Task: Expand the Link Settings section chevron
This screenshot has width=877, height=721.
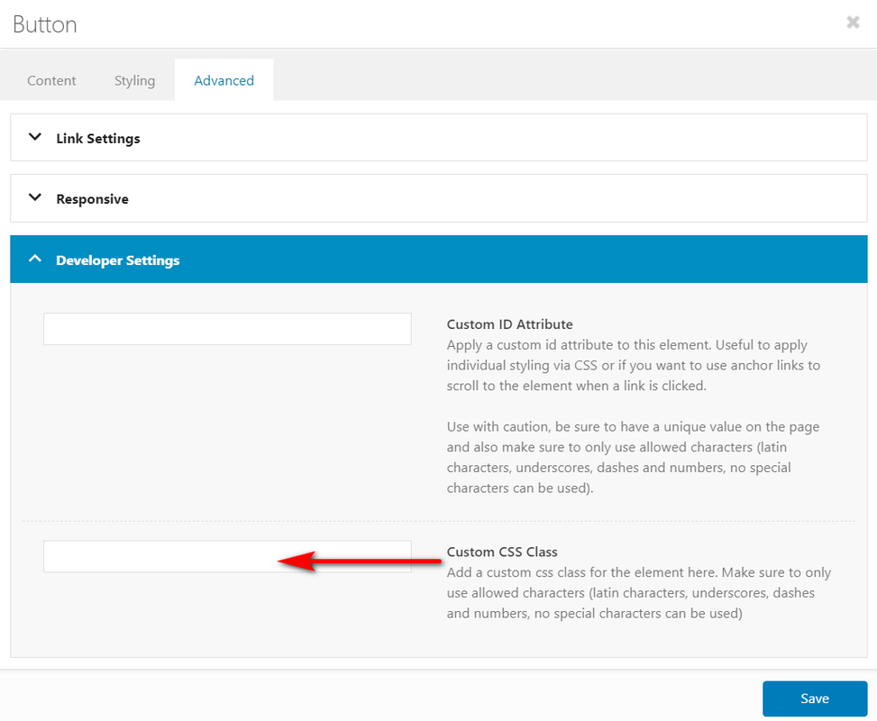Action: coord(34,137)
